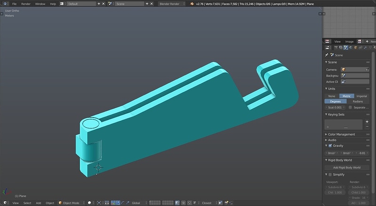The width and height of the screenshot is (376, 206).
Task: Click the eyedropper in Camera field
Action: coord(367,69)
